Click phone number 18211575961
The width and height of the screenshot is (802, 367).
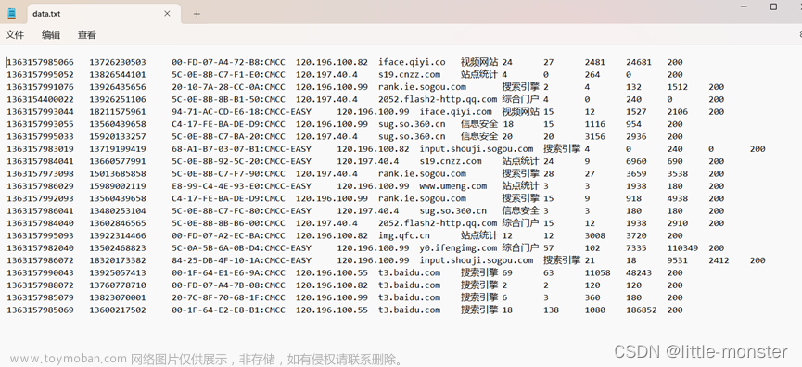pos(118,112)
